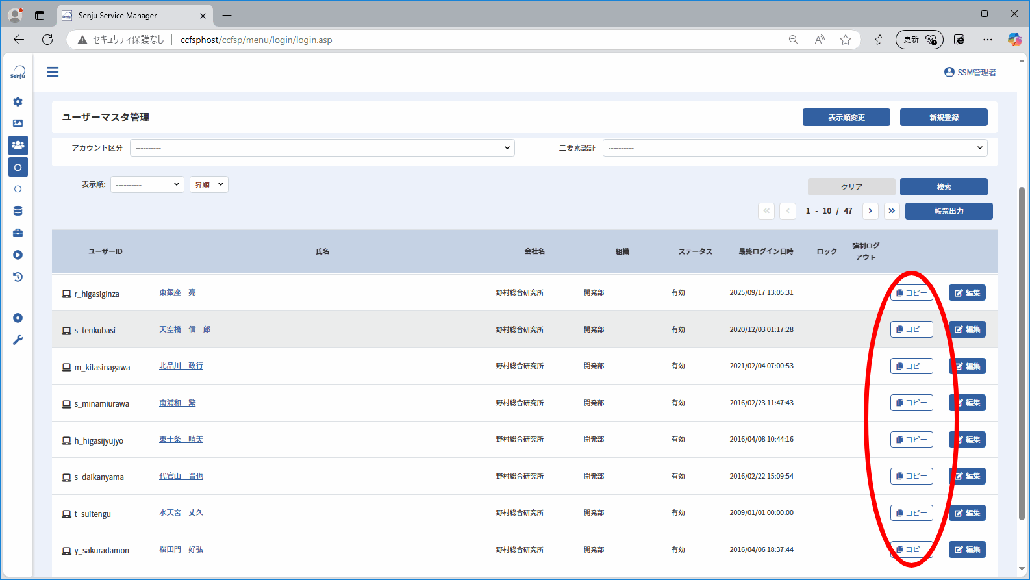Viewport: 1030px width, 580px height.
Task: Click the 帳票出力 button
Action: [x=949, y=211]
